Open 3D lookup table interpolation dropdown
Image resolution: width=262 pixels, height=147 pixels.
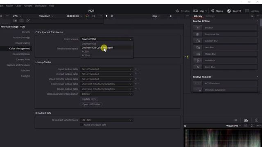click(x=106, y=94)
